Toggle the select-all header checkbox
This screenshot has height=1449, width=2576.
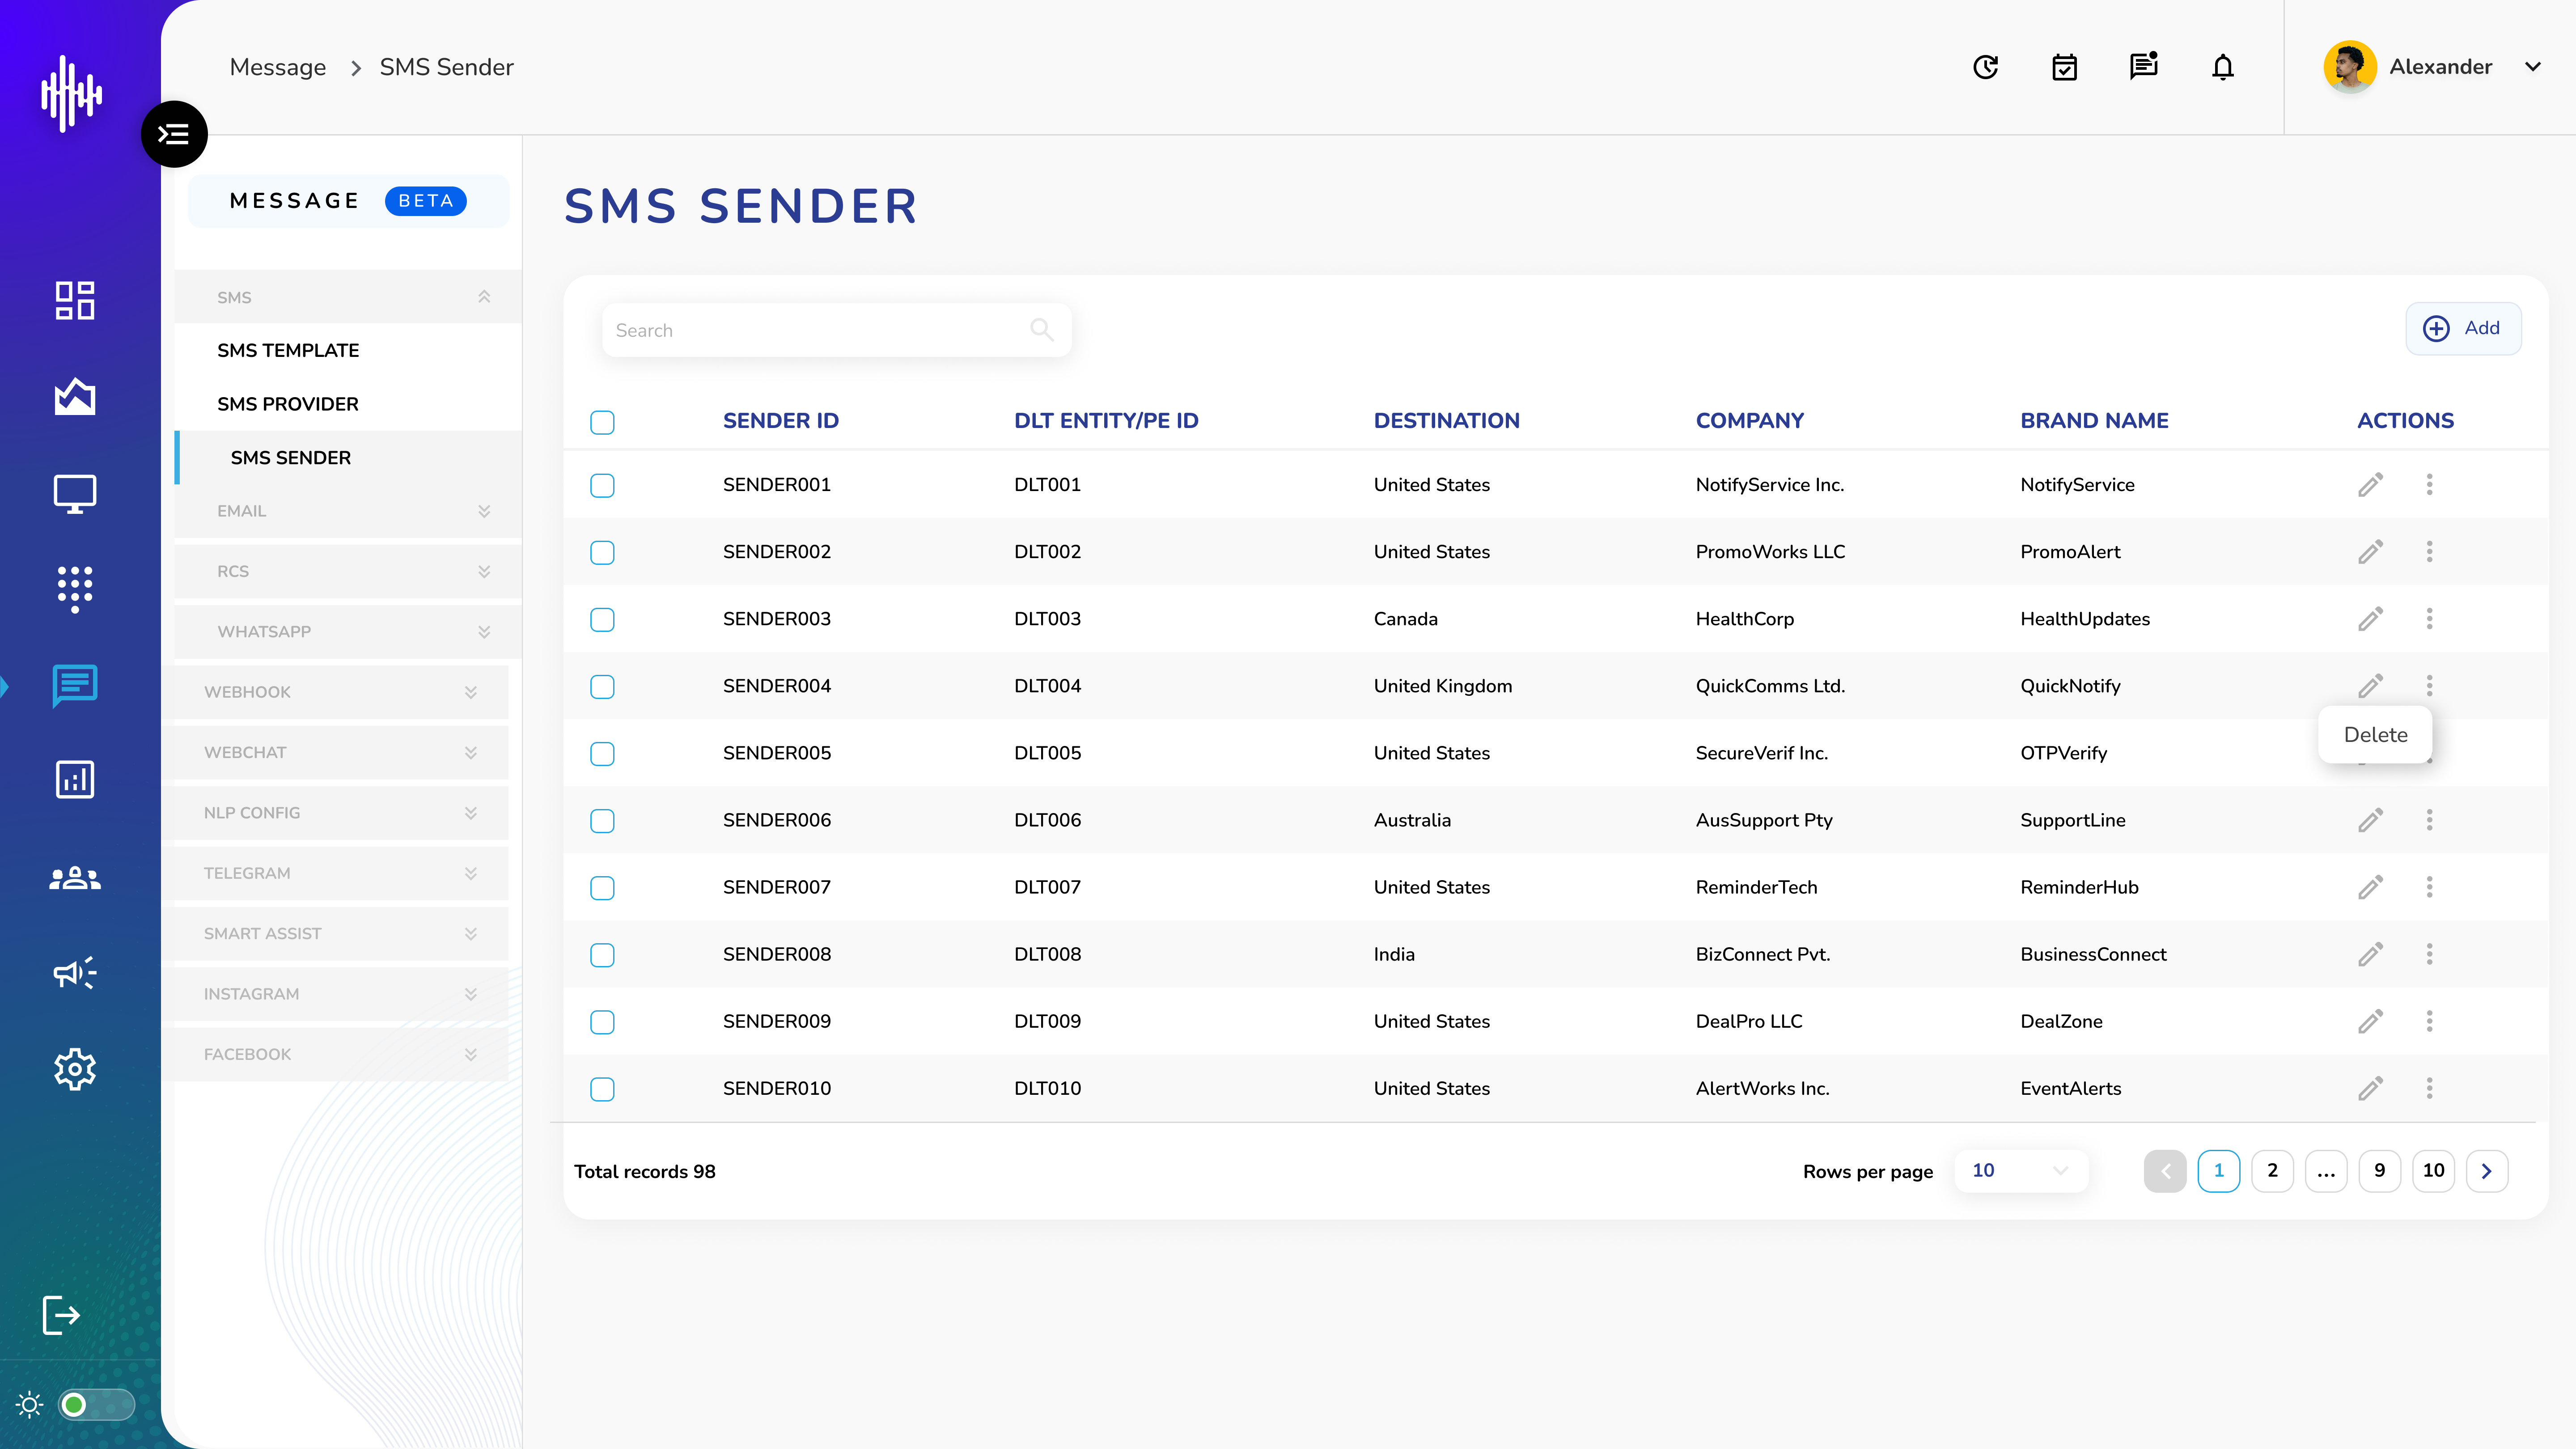(602, 422)
